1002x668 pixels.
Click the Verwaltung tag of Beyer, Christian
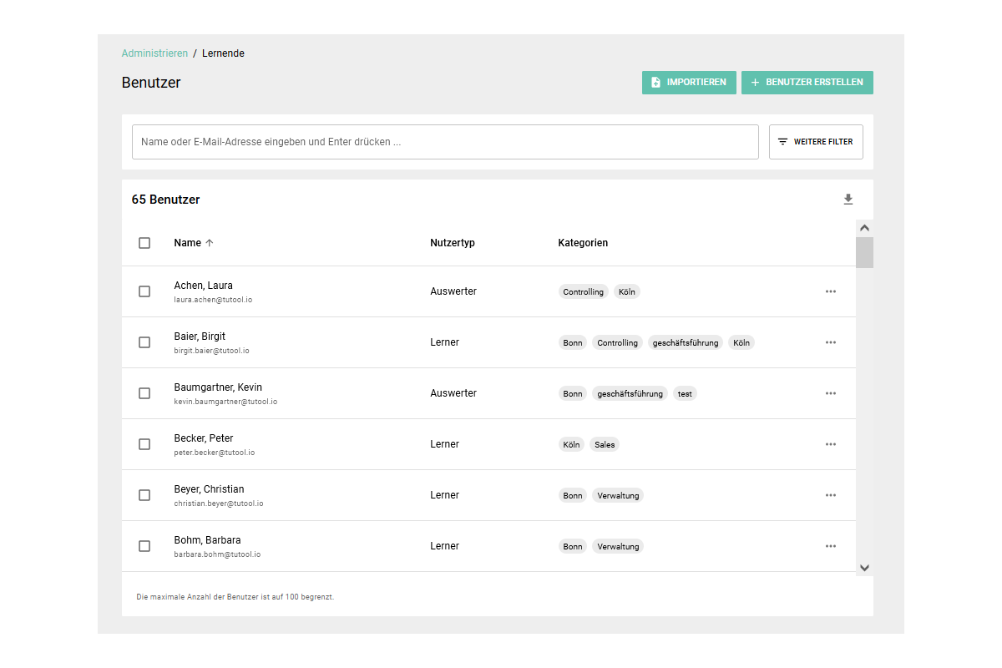click(x=618, y=496)
